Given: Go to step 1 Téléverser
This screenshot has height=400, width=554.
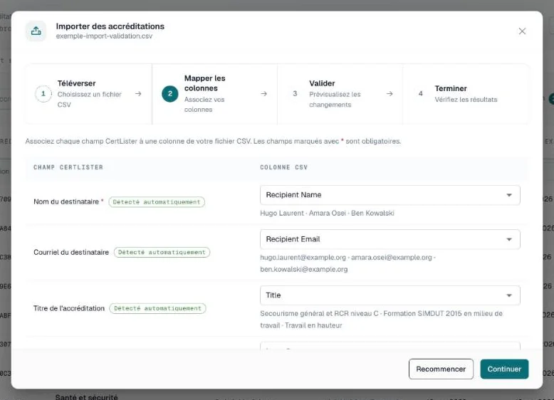Looking at the screenshot, I should click(89, 94).
